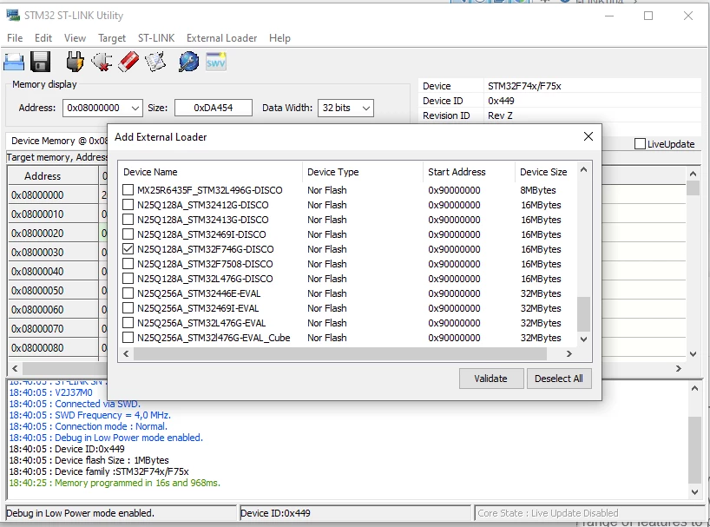
Task: Click the globe update toolbar icon
Action: (x=189, y=62)
